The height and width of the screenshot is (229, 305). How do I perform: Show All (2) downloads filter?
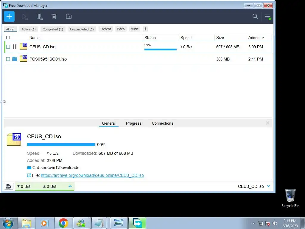pyautogui.click(x=10, y=29)
